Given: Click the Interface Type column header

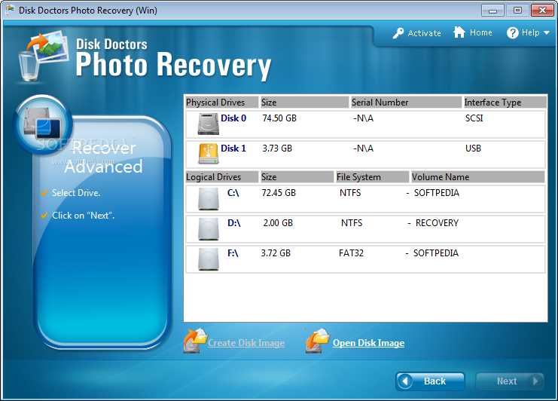Looking at the screenshot, I should click(505, 103).
